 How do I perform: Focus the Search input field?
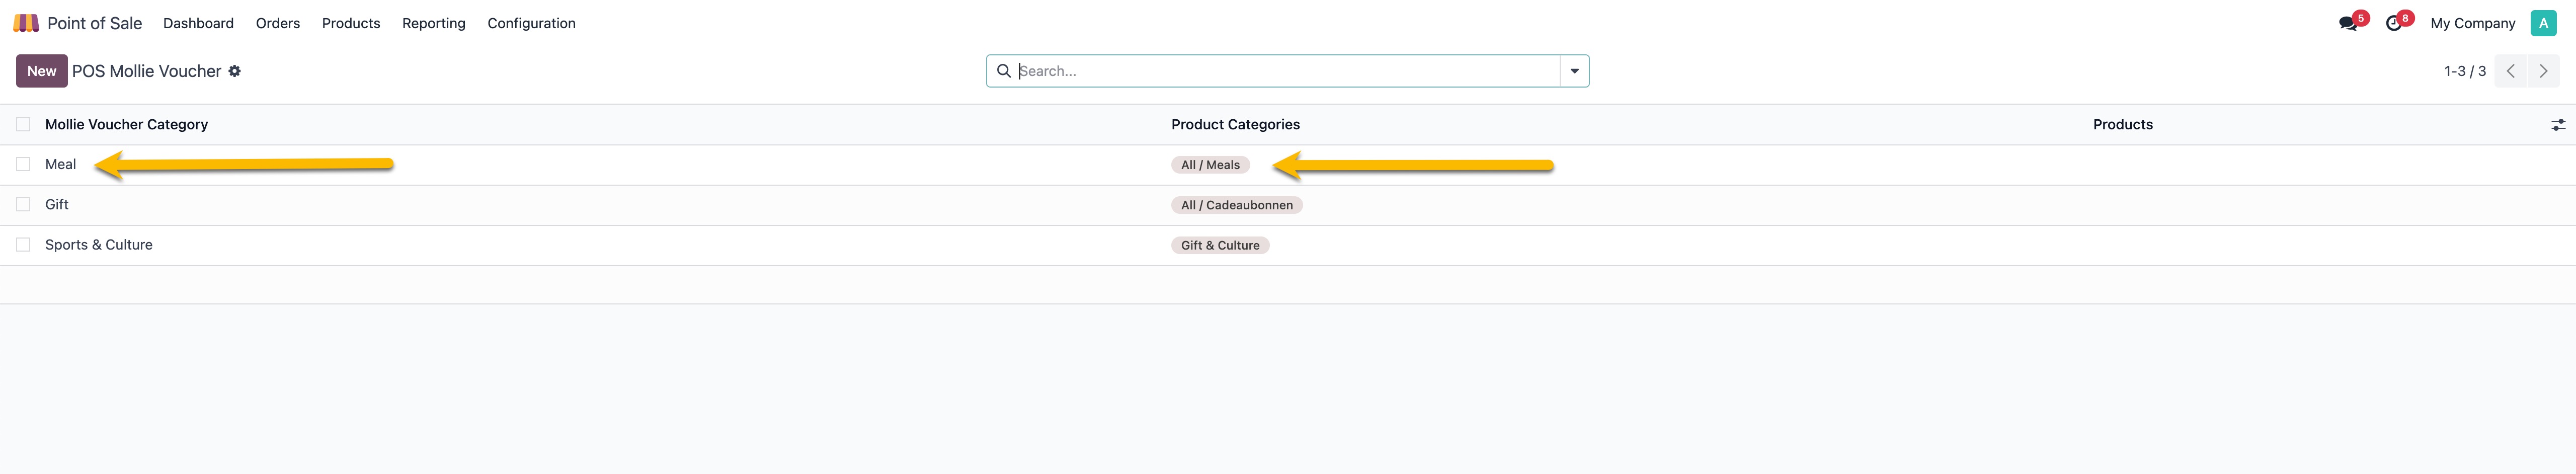point(1285,71)
